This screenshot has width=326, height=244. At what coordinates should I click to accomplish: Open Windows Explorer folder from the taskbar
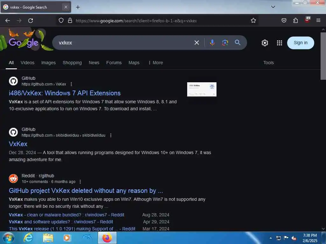coord(48,238)
